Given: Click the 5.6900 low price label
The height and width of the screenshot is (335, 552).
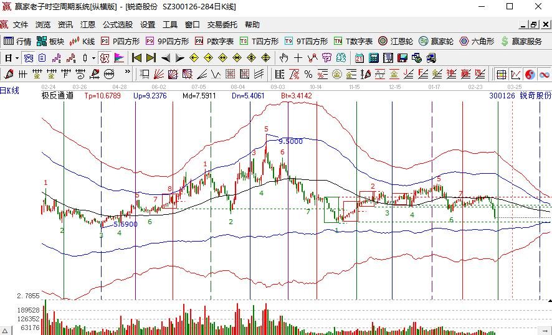Looking at the screenshot, I should point(126,224).
